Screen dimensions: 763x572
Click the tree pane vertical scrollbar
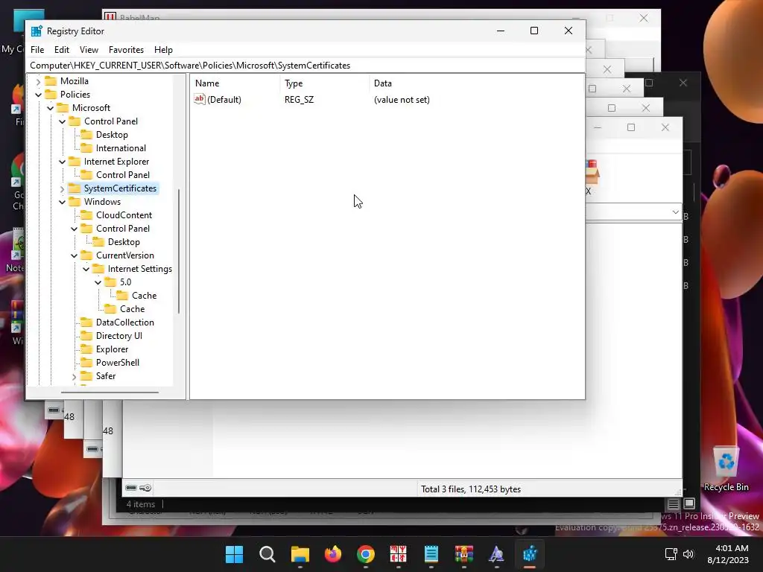click(x=179, y=251)
